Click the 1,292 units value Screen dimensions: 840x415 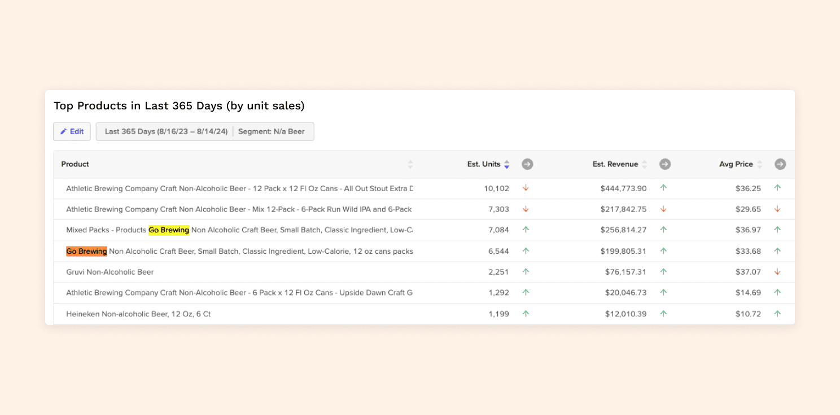coord(498,293)
